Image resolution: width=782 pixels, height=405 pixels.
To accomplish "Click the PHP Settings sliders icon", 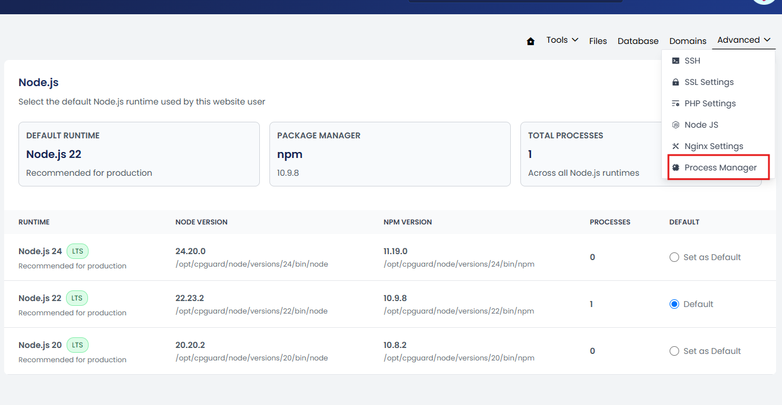I will click(676, 103).
